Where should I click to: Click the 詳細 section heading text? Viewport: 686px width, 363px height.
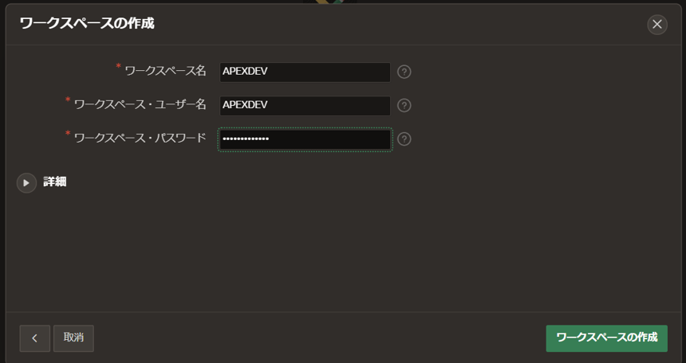[55, 181]
